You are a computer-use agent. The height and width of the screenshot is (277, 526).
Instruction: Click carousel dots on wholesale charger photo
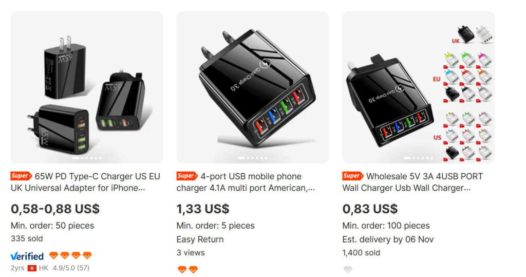tap(418, 158)
